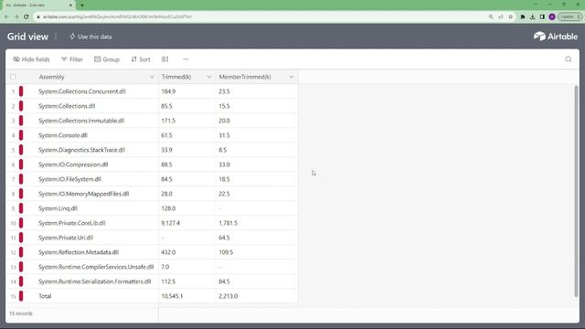This screenshot has height=329, width=585.
Task: Open the Hide fields menu
Action: pyautogui.click(x=31, y=59)
